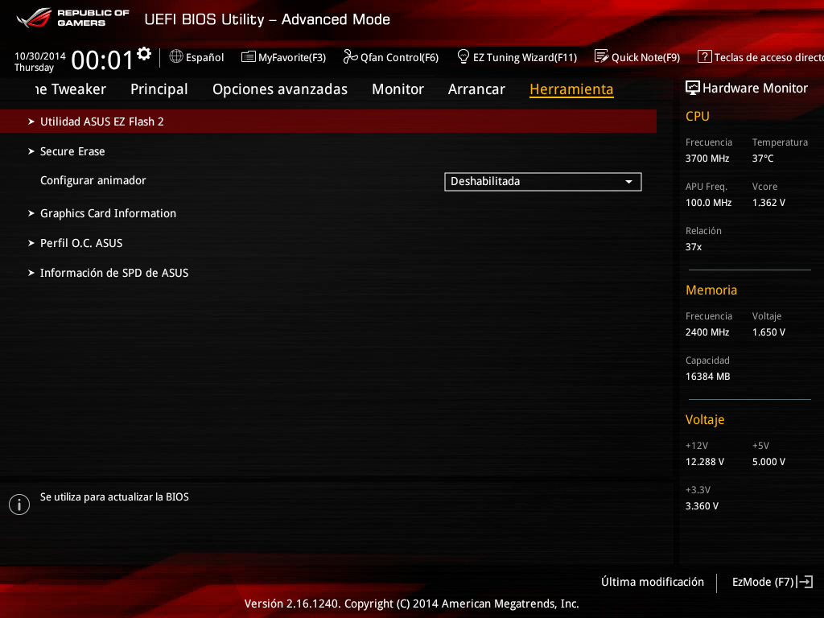Click the 10/30/2014 date
Viewport: 824px width, 618px height.
point(40,56)
